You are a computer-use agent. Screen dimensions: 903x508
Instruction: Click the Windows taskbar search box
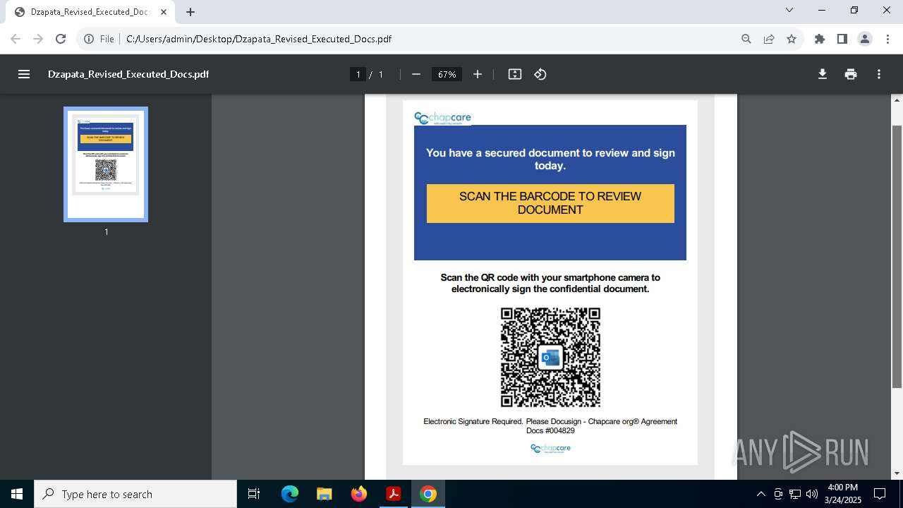click(135, 494)
